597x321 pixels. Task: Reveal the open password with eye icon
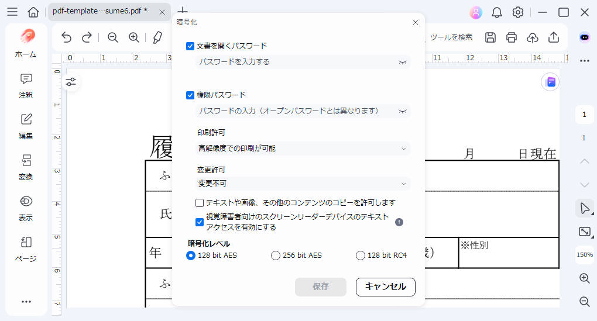pyautogui.click(x=403, y=62)
